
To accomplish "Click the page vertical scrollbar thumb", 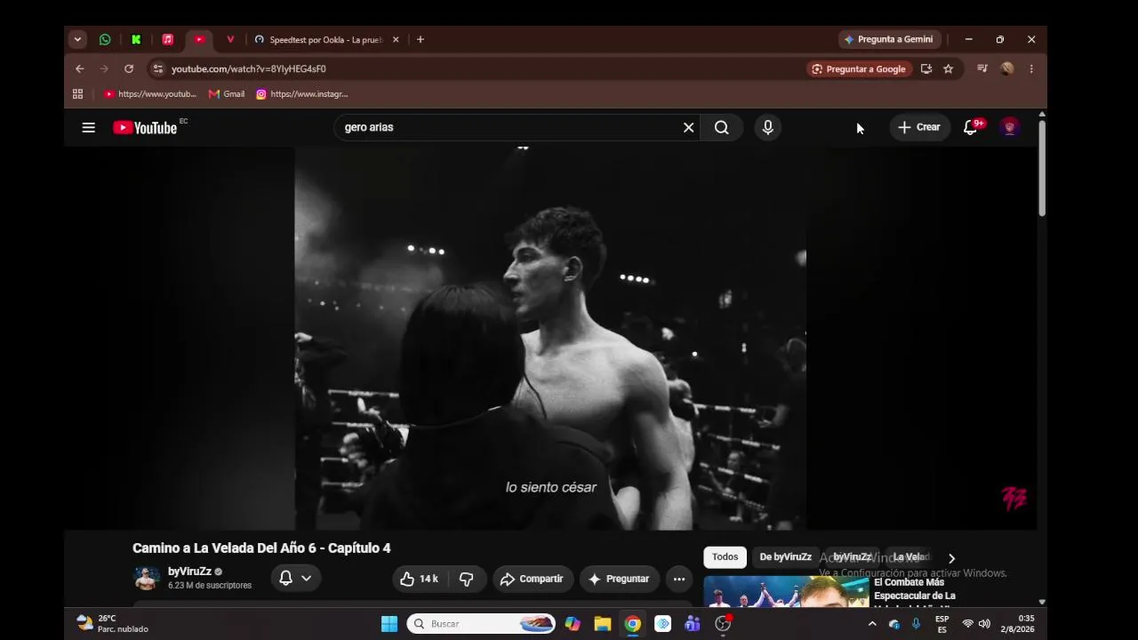I will point(1042,167).
